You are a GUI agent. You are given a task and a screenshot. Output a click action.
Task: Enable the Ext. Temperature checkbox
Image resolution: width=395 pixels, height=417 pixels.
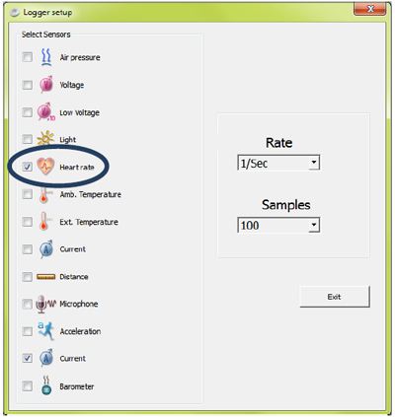28,222
